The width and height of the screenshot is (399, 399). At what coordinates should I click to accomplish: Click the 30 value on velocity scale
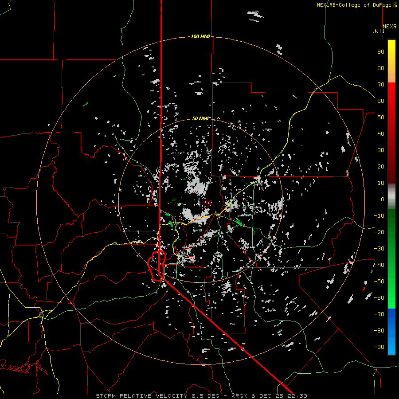(x=381, y=150)
